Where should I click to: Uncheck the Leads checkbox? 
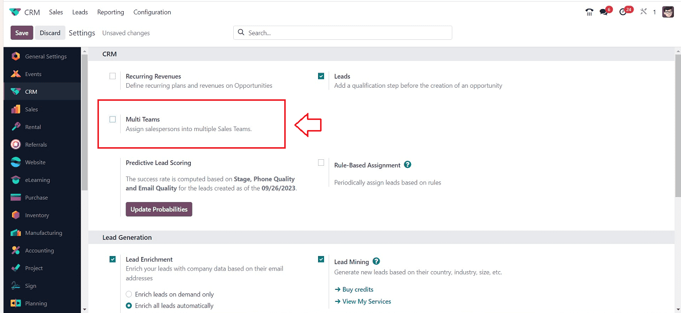[x=321, y=76]
